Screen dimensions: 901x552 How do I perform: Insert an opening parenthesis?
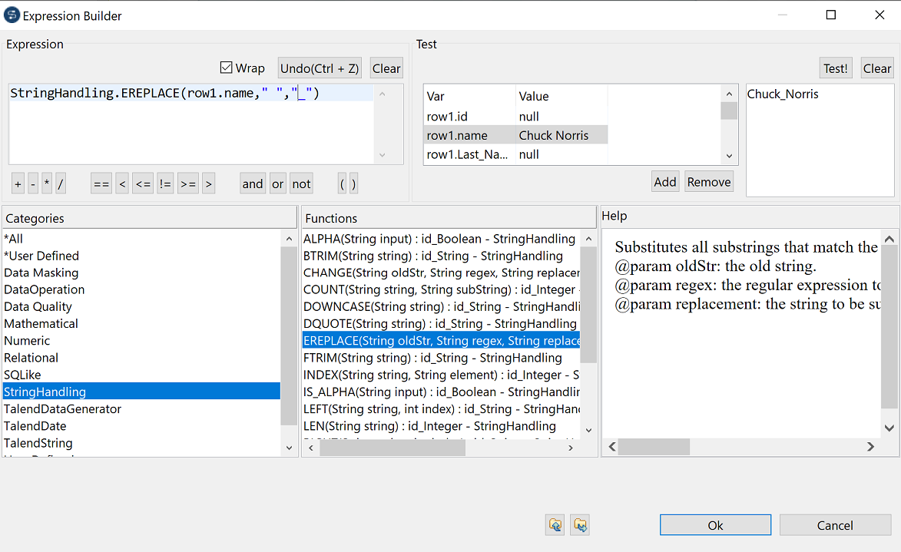pyautogui.click(x=342, y=183)
